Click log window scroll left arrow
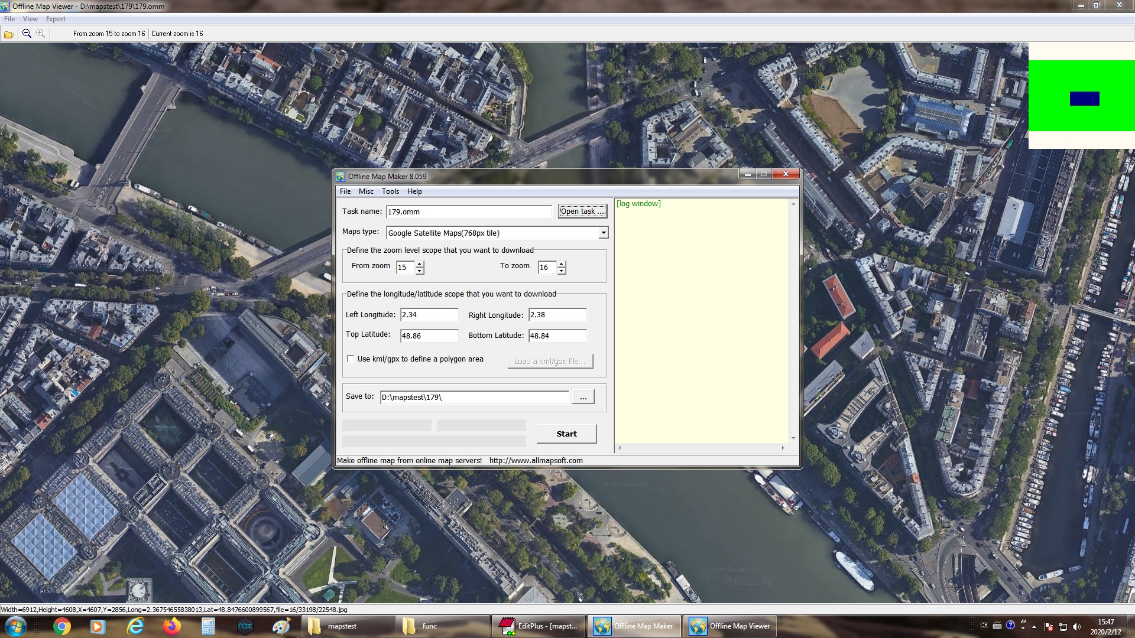 coord(620,448)
